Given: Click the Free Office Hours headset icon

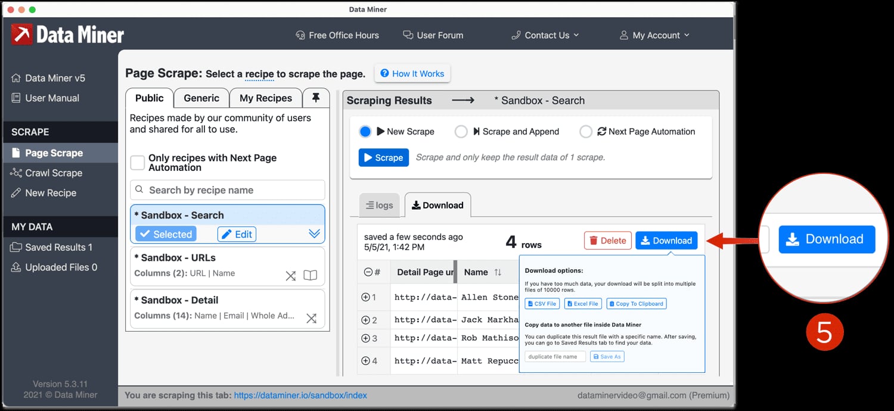Looking at the screenshot, I should pos(300,35).
